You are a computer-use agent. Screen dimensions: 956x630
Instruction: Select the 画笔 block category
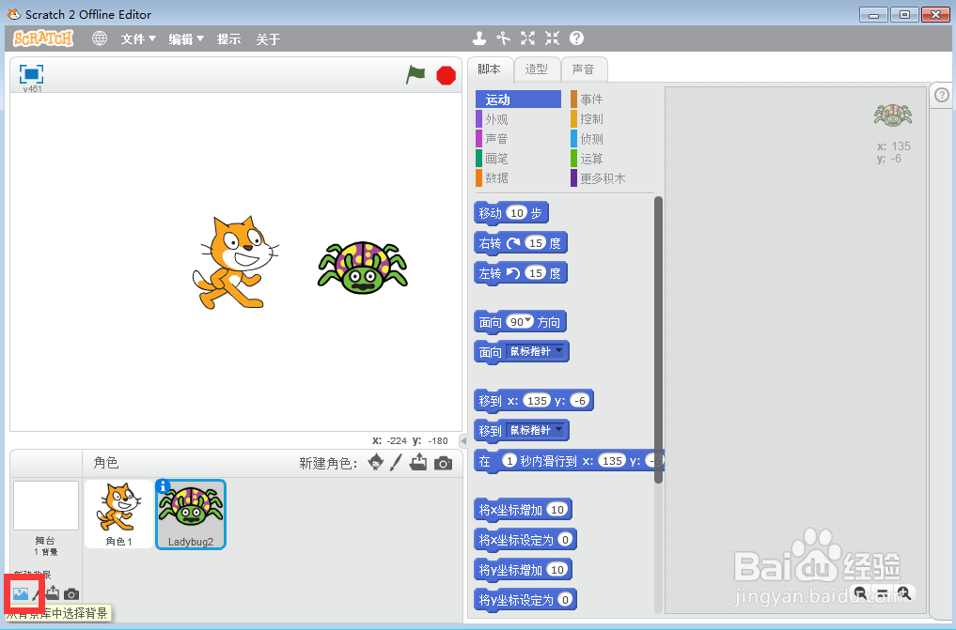click(x=518, y=159)
